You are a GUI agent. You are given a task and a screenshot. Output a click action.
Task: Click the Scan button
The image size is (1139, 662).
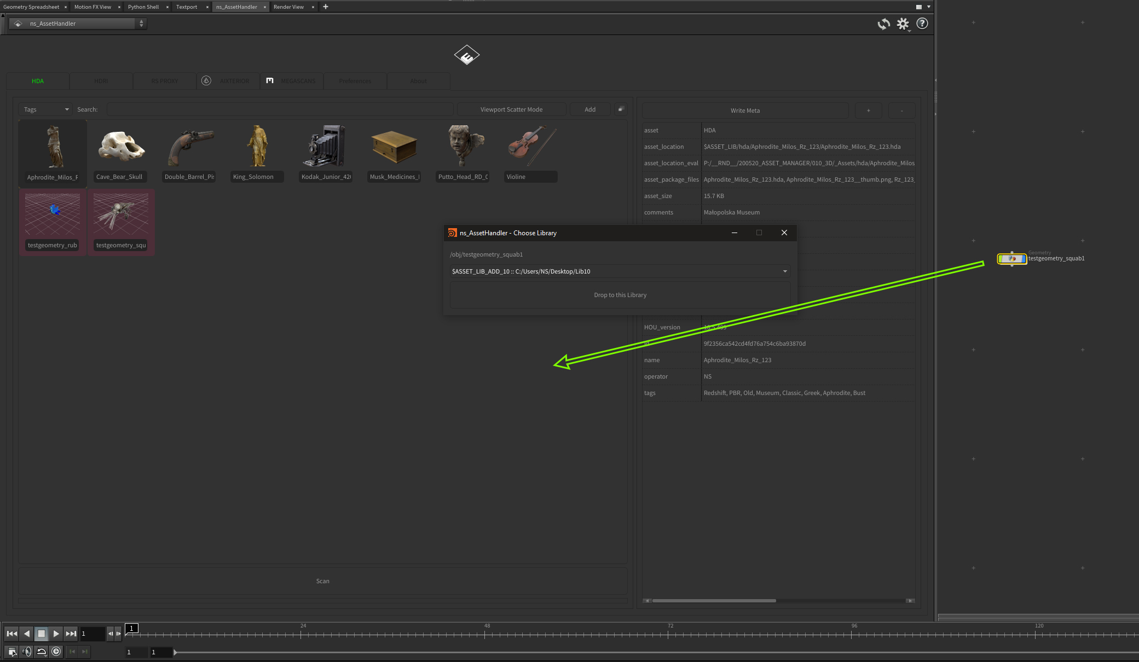tap(322, 581)
